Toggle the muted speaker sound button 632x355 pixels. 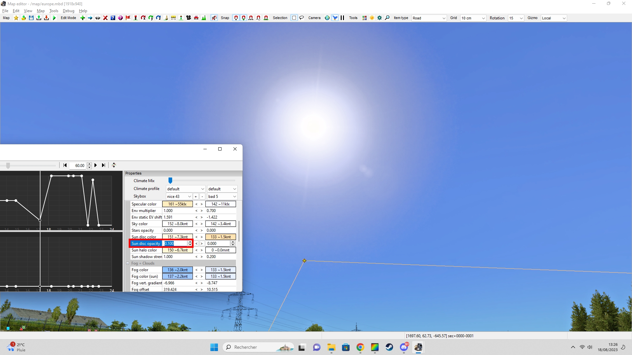point(214,18)
